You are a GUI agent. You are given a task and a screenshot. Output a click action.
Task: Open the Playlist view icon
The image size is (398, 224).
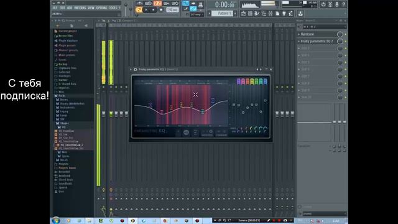pos(243,14)
